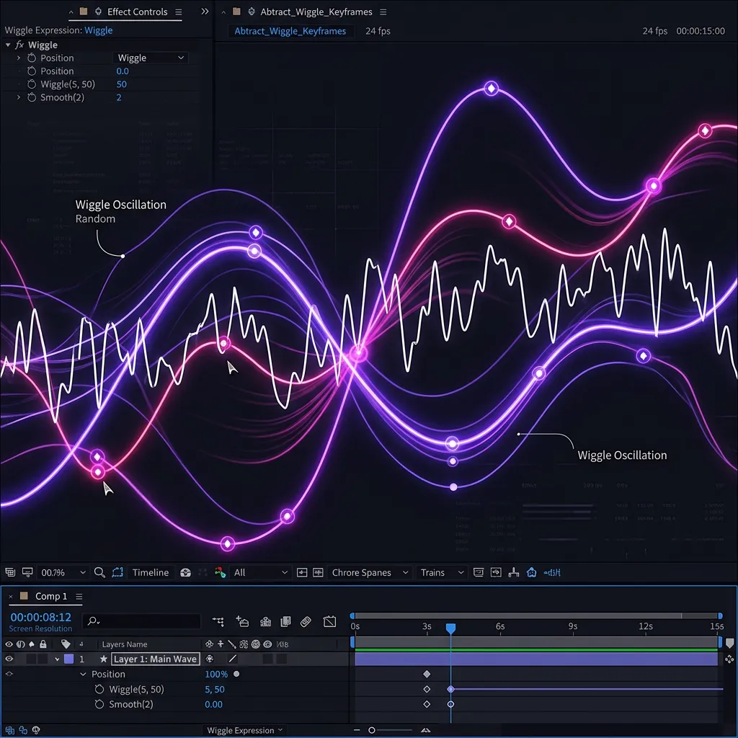Toggle the region of interest icon
The height and width of the screenshot is (738, 738).
point(117,572)
